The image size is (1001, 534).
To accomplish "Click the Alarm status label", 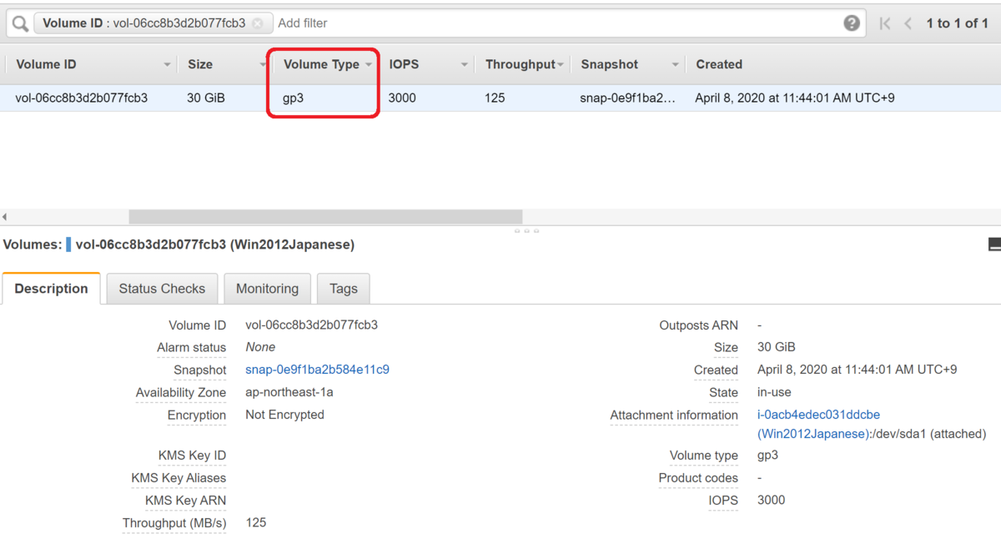I will coord(191,347).
